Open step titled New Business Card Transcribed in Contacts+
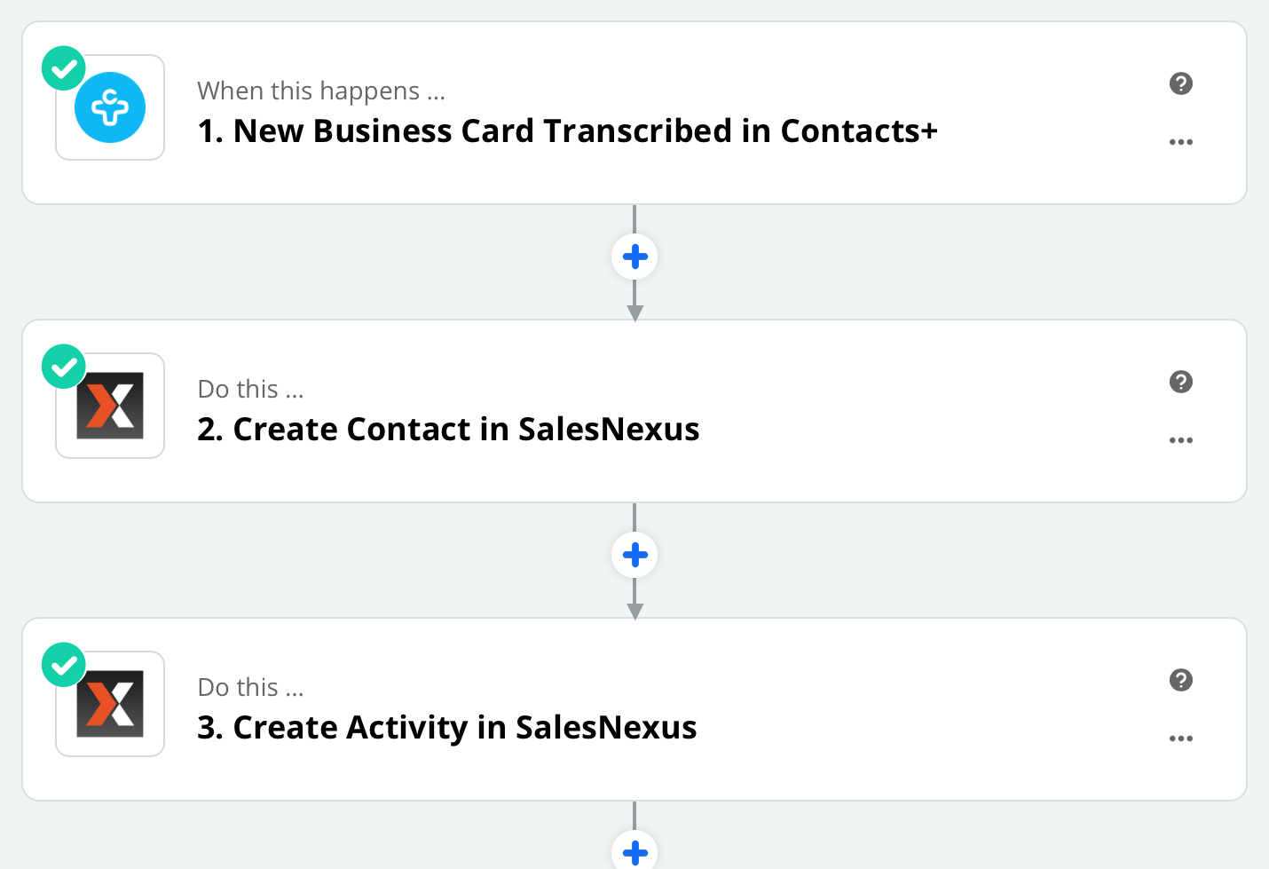The height and width of the screenshot is (869, 1269). click(567, 131)
